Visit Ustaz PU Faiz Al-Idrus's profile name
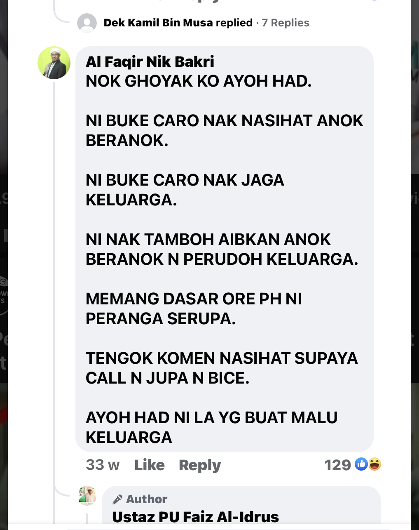 195,516
